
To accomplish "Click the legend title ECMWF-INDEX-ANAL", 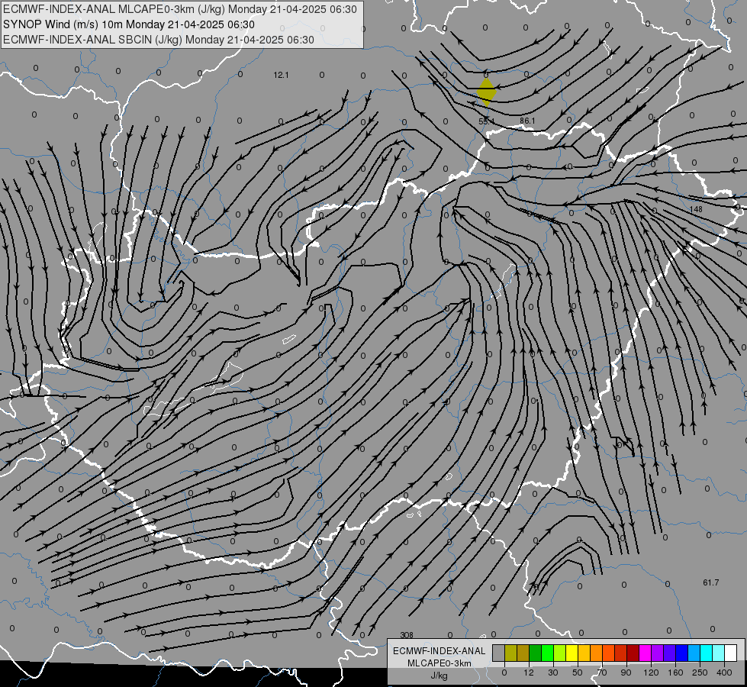I will tap(440, 651).
